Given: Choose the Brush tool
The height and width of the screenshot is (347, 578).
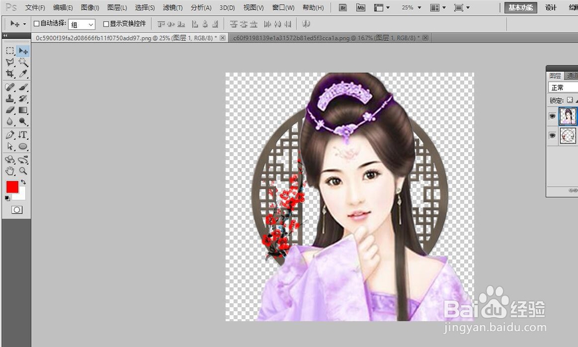Looking at the screenshot, I should tap(23, 87).
